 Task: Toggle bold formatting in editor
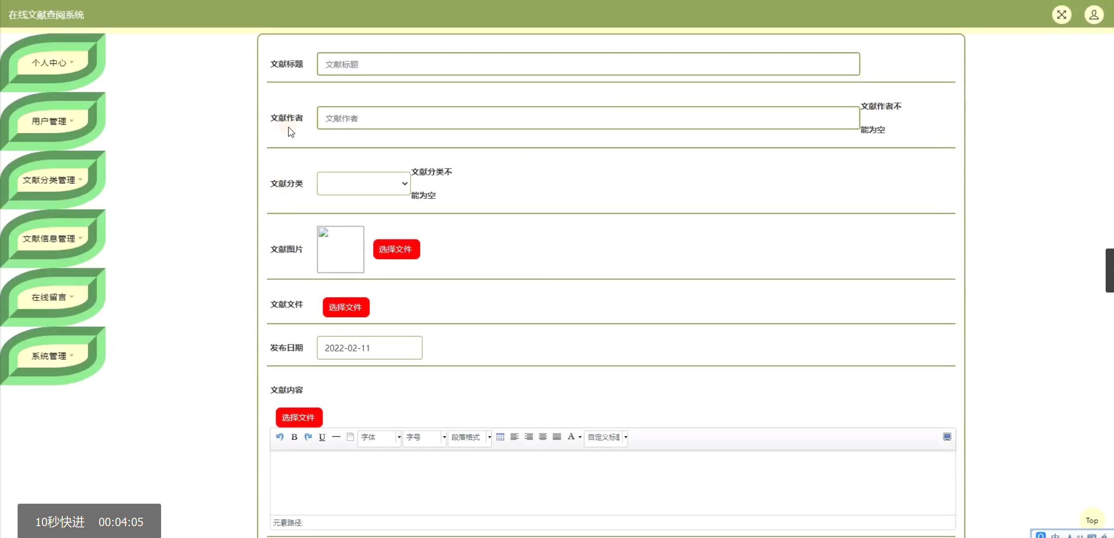[294, 437]
